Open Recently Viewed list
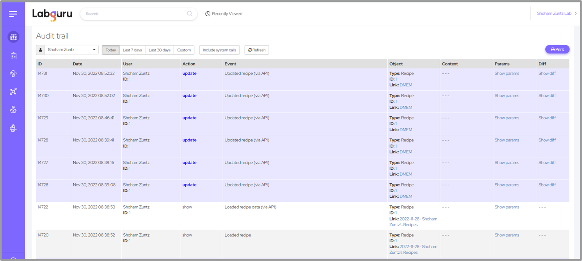The image size is (582, 261). pos(224,14)
